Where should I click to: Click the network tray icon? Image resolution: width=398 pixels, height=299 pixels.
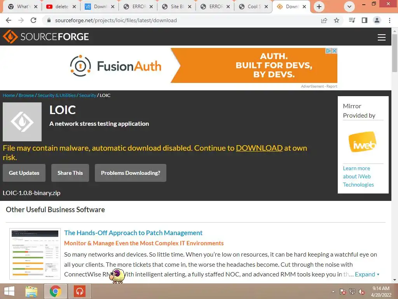click(x=352, y=292)
